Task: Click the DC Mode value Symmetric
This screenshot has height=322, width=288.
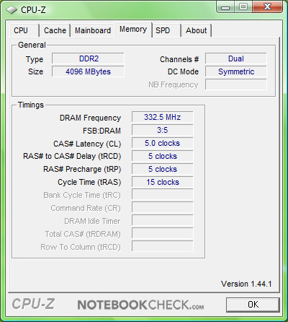Action: coord(236,71)
